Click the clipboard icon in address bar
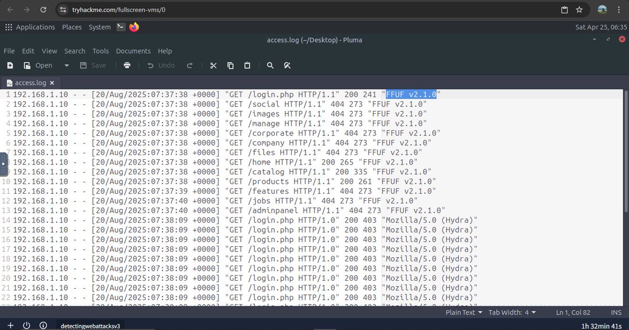Image resolution: width=629 pixels, height=330 pixels. 564,9
